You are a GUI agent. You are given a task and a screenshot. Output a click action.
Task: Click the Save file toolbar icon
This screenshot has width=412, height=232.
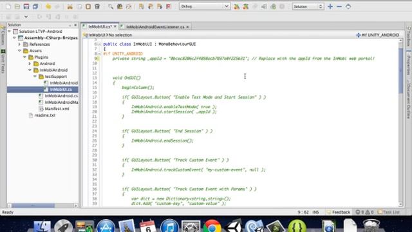tap(26, 6)
